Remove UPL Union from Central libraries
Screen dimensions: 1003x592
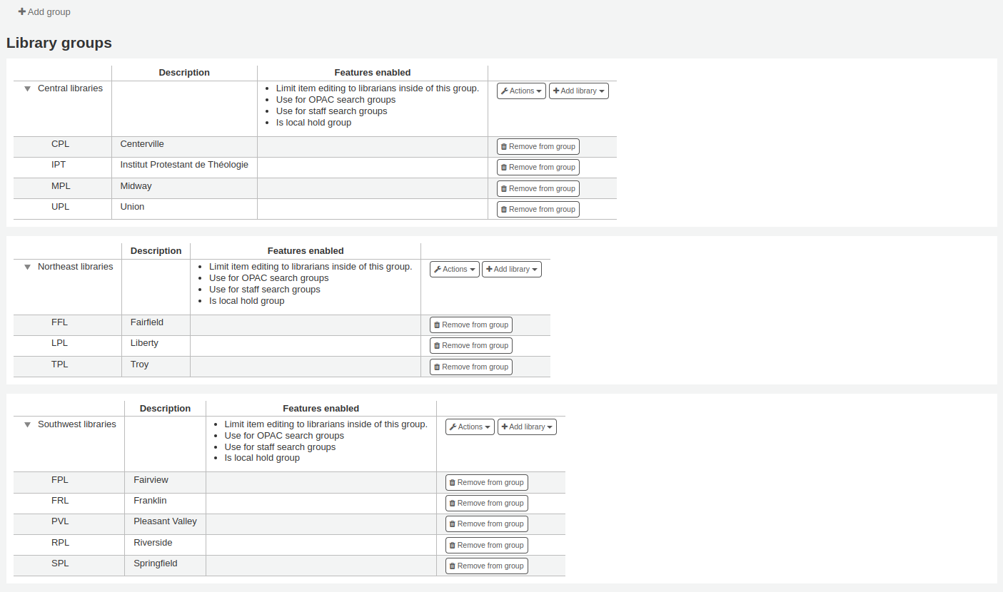tap(538, 208)
